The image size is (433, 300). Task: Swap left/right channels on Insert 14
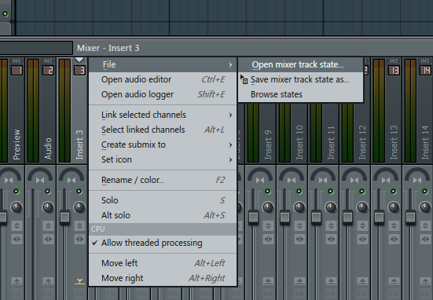point(426,239)
